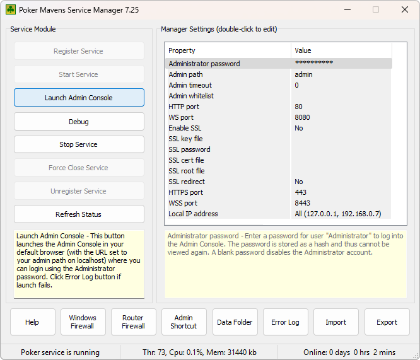Viewport: 420px width, 360px height.
Task: Launch the Admin Console
Action: pos(79,98)
